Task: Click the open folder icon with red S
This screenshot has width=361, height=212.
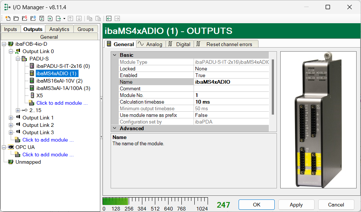Action: tap(25, 18)
